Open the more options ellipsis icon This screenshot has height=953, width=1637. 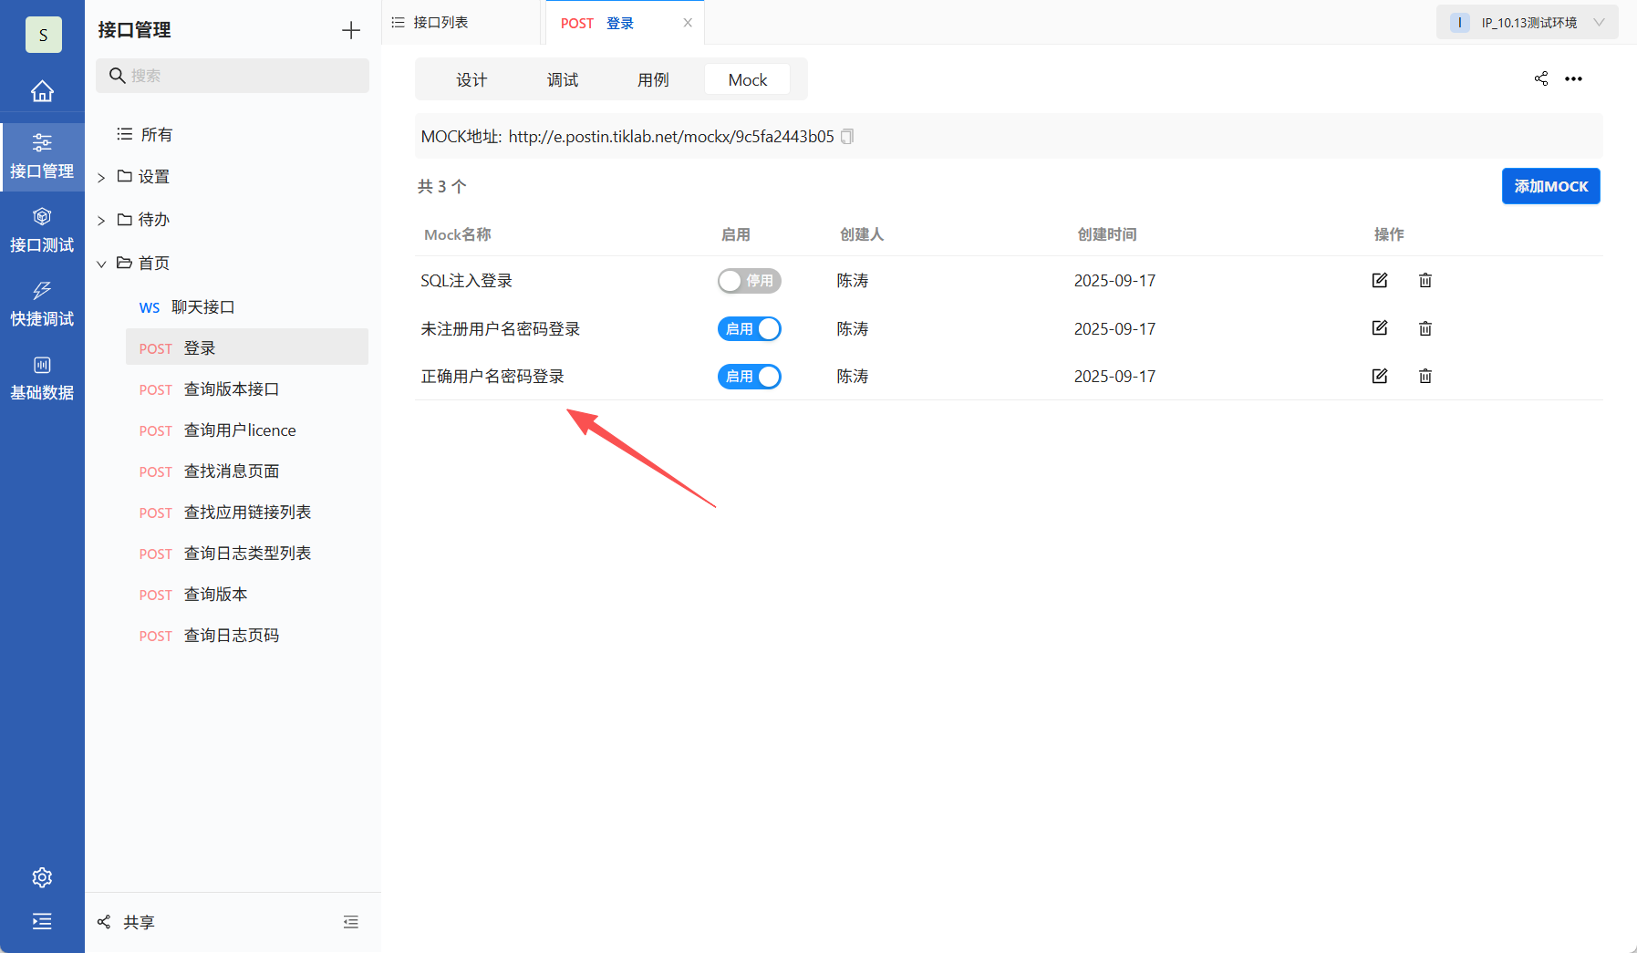[x=1574, y=78]
